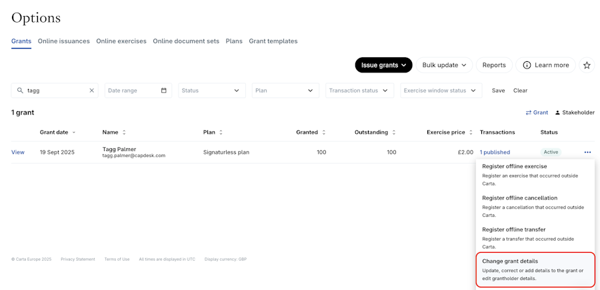Image resolution: width=600 pixels, height=290 pixels.
Task: Expand the Plan filter dropdown
Action: pos(285,90)
